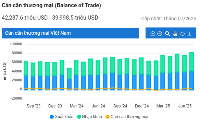Toggle the Nhập khẩu legend series
The height and width of the screenshot is (126, 200).
click(89, 117)
